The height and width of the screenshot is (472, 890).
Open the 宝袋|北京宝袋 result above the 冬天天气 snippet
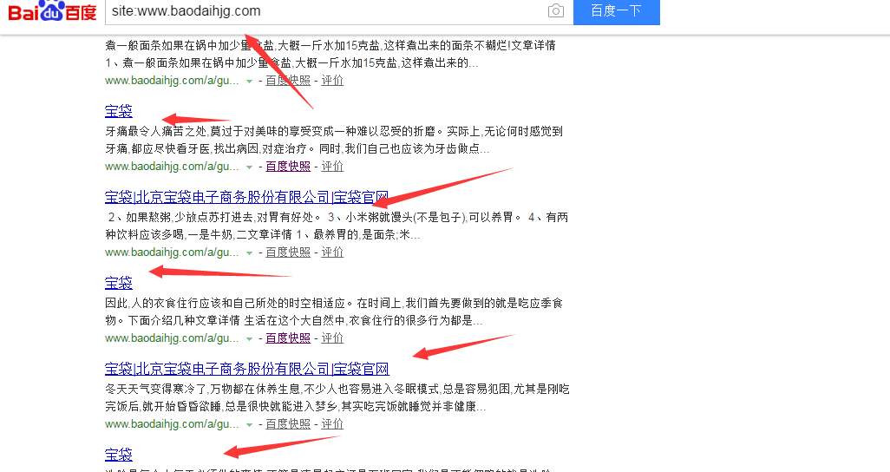pyautogui.click(x=247, y=369)
